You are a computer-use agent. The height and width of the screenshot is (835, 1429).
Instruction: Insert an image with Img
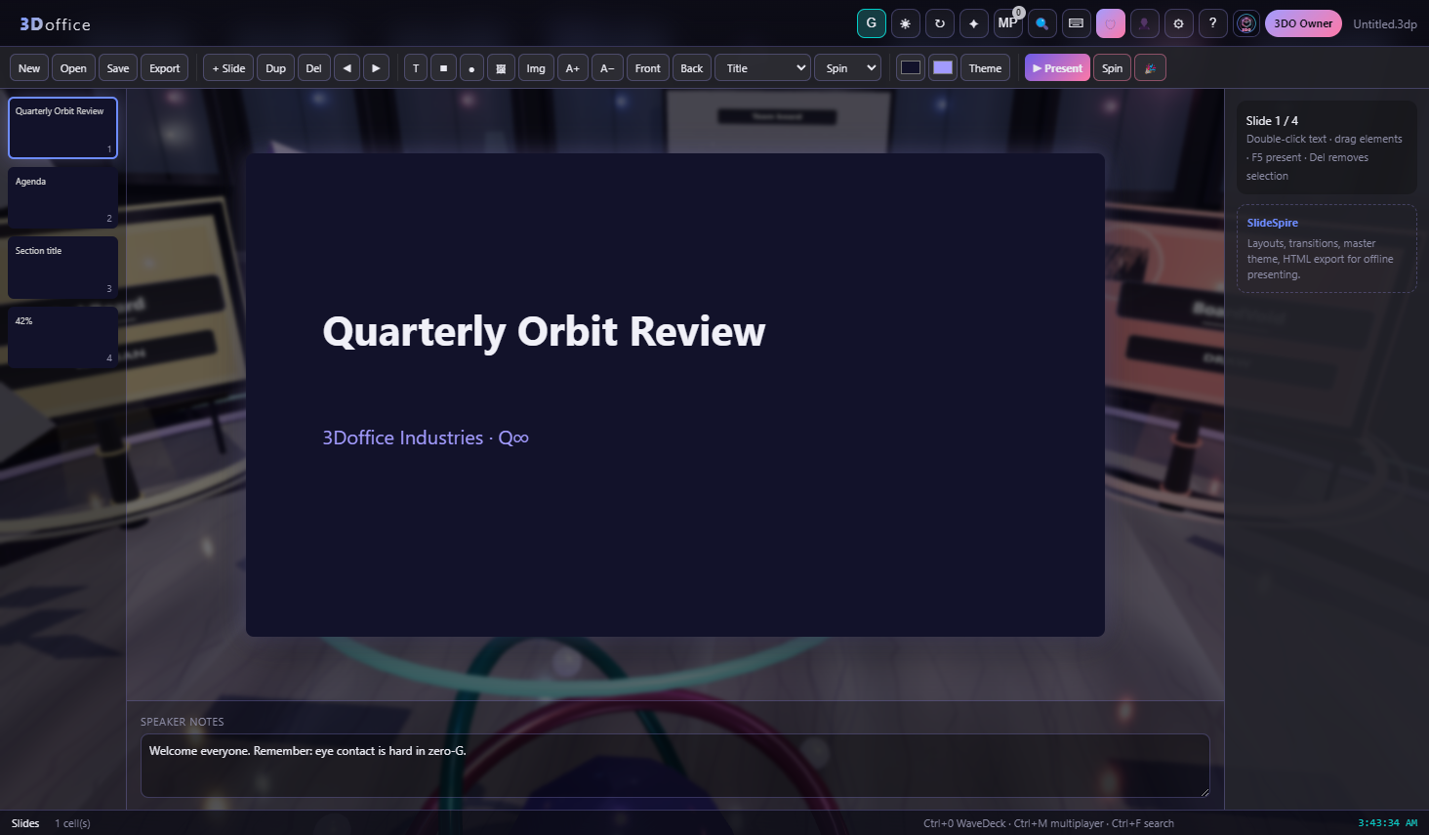[536, 68]
